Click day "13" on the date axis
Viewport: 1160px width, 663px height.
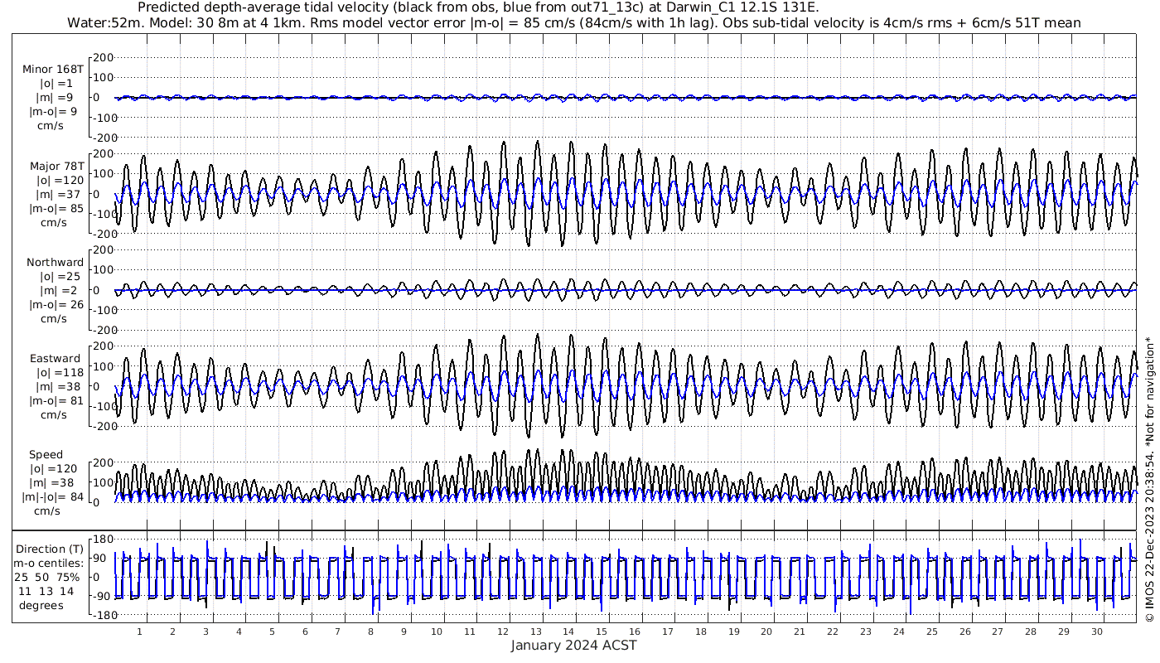(536, 632)
